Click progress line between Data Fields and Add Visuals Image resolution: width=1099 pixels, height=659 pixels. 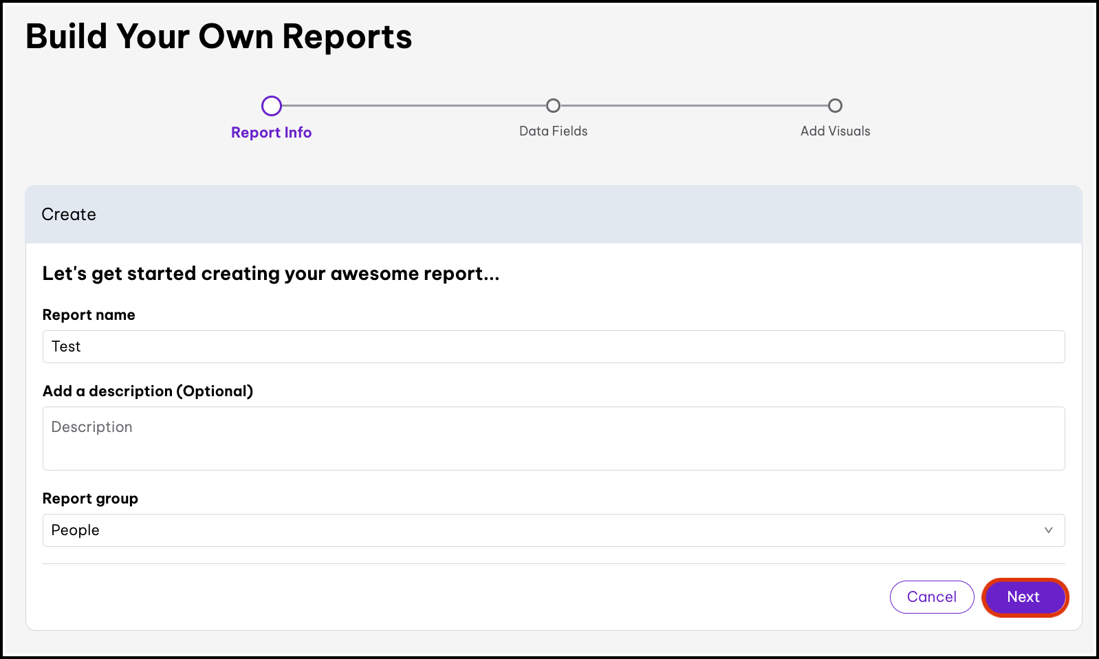(695, 106)
